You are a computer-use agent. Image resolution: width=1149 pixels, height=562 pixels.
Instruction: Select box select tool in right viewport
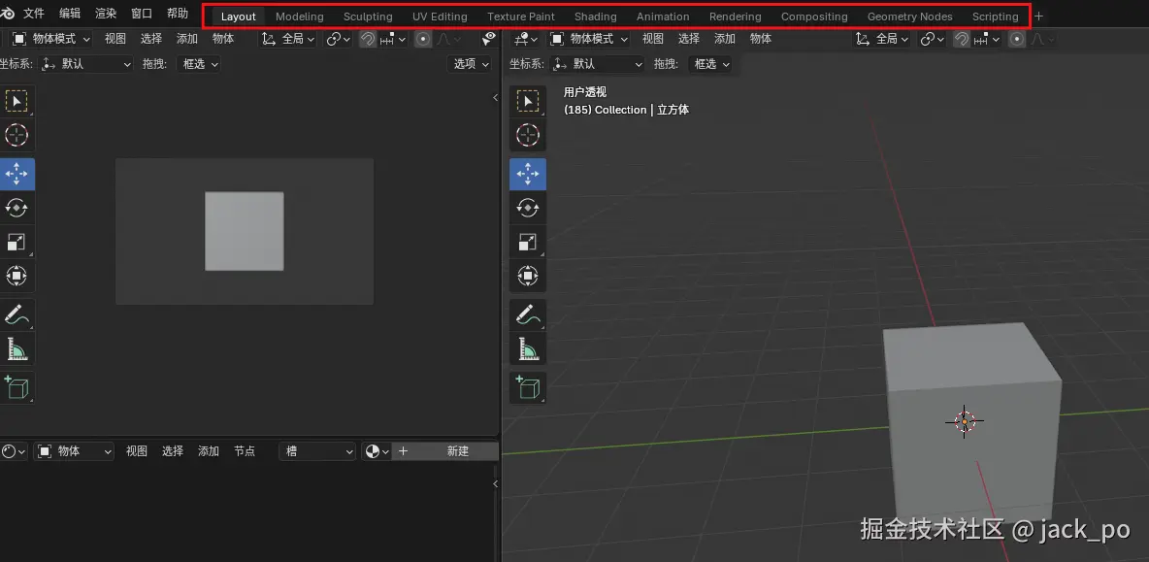click(528, 101)
